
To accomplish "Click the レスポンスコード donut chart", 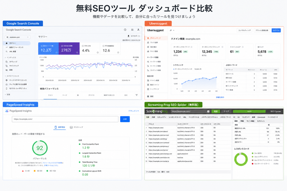I will coord(241,159).
